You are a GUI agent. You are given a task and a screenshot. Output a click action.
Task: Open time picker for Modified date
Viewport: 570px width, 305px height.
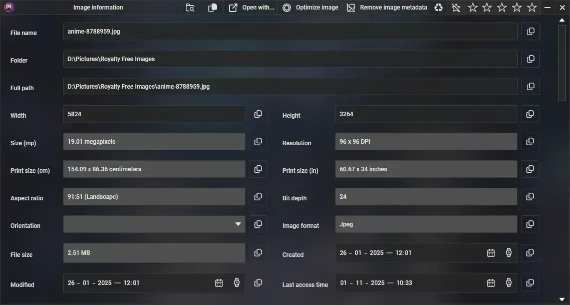236,283
